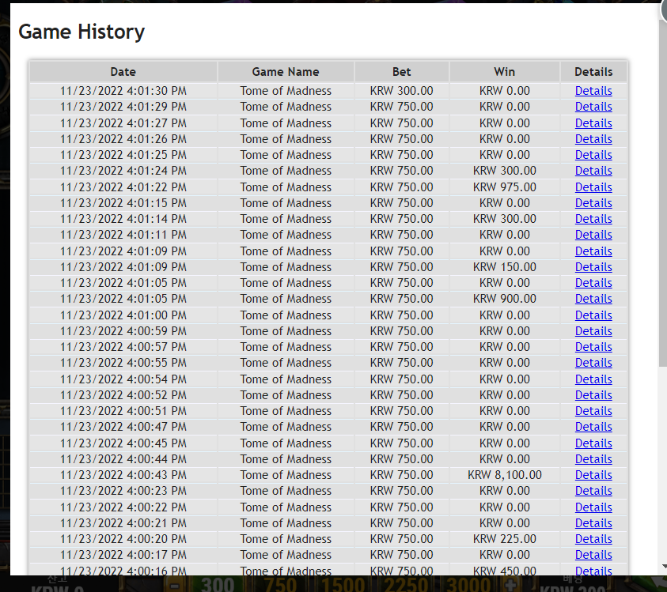Select the KRW 300.00 bet cell
Image resolution: width=667 pixels, height=592 pixels.
(402, 91)
